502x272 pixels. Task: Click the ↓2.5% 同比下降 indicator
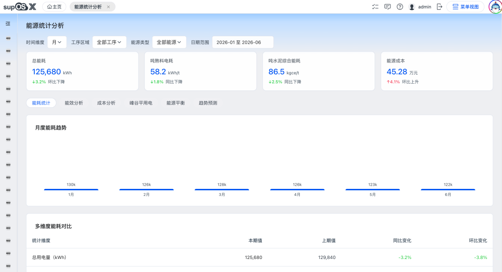click(284, 82)
